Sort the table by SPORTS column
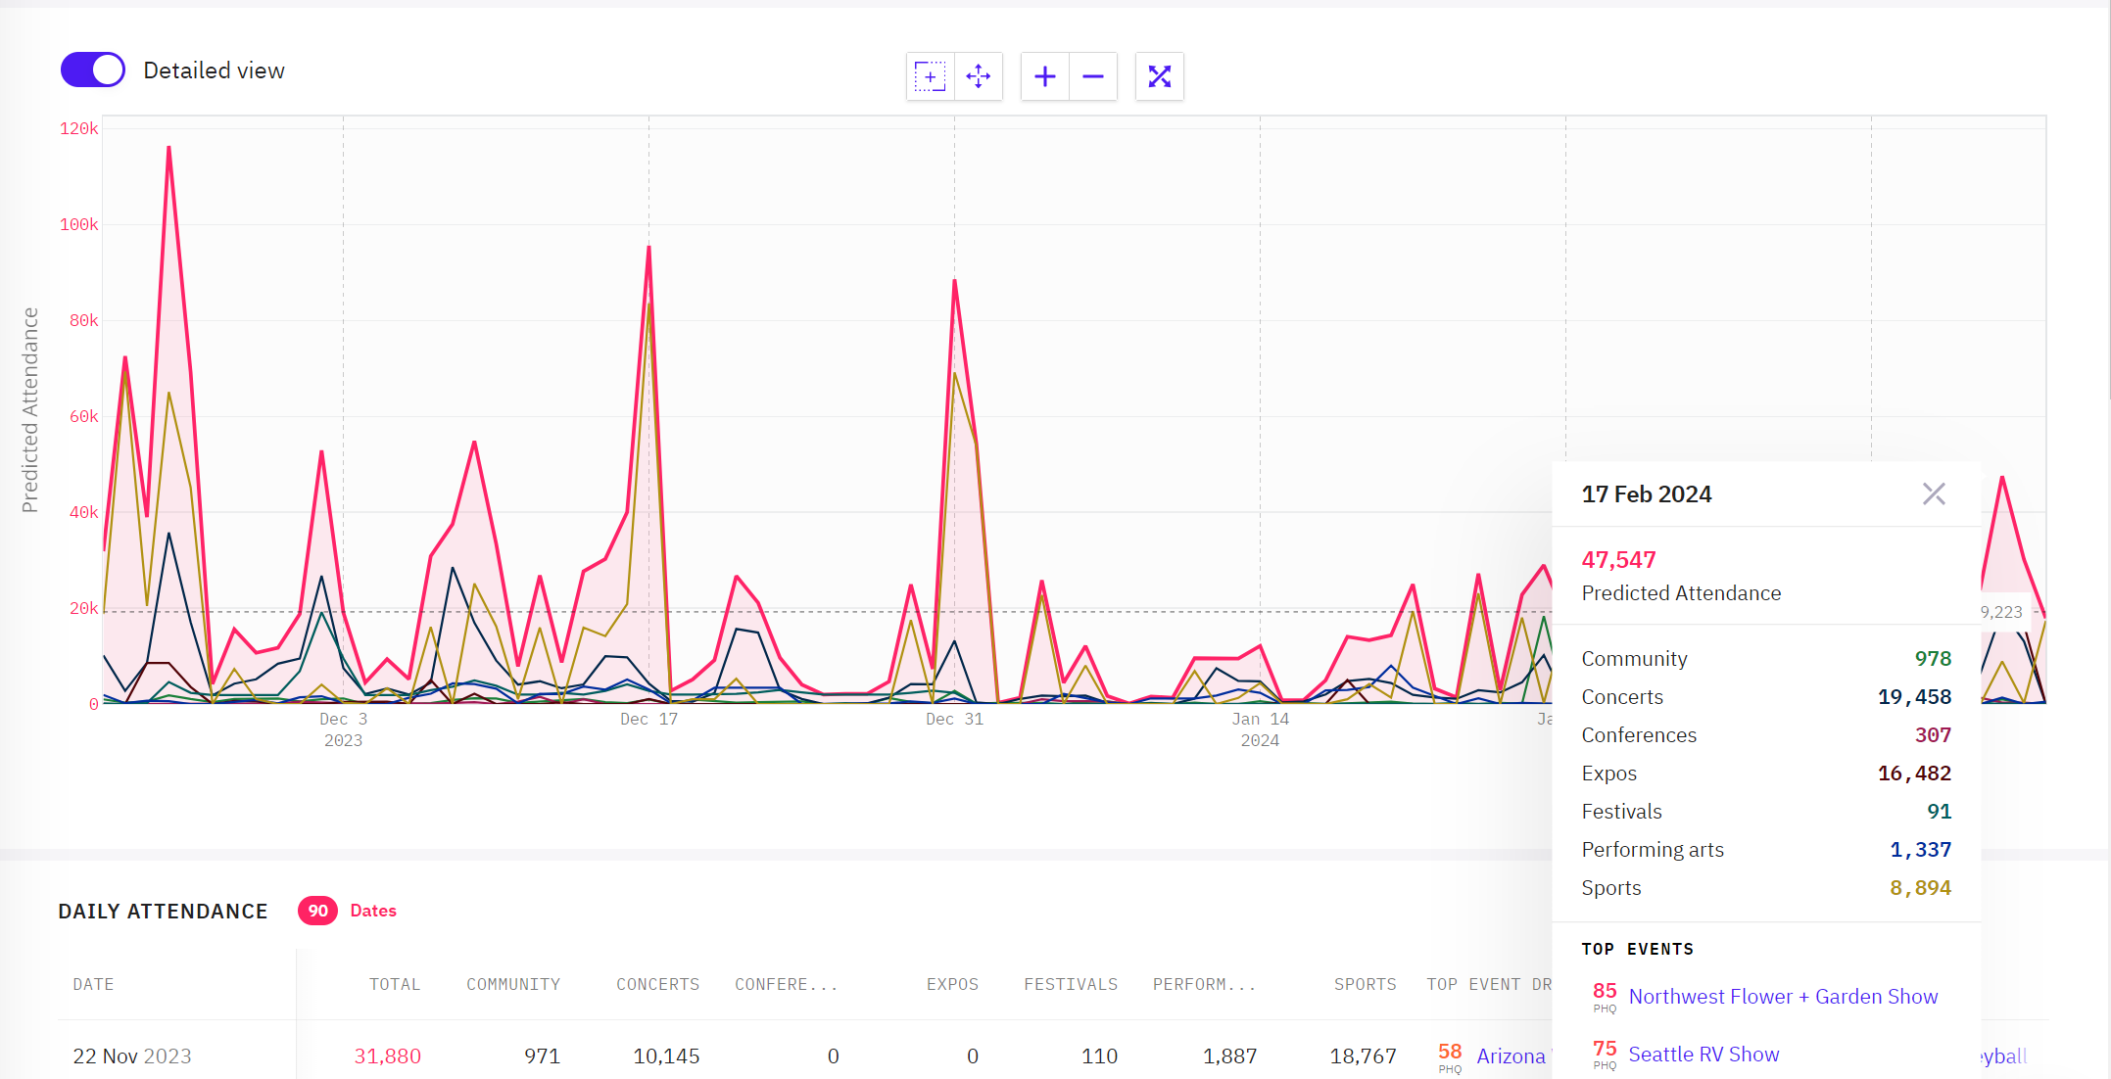This screenshot has height=1079, width=2111. (x=1365, y=984)
